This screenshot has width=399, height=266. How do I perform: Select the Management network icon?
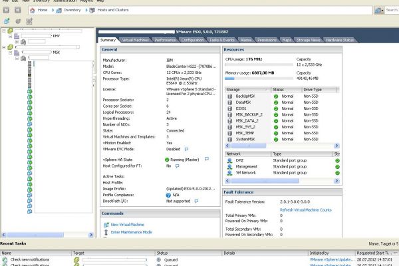pos(229,167)
